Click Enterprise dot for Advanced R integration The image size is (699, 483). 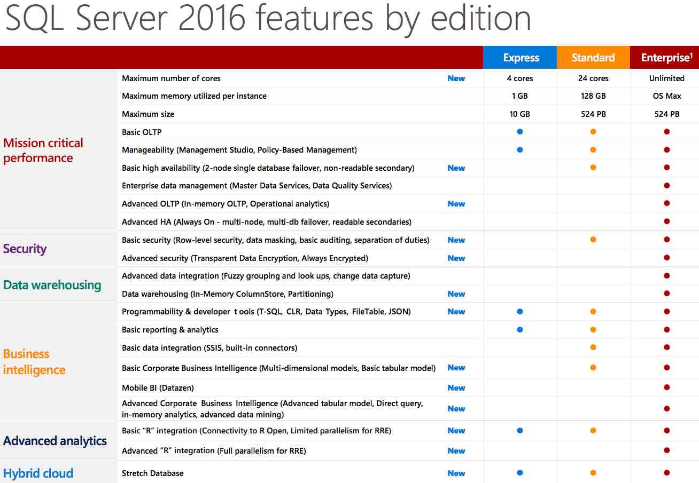point(666,450)
